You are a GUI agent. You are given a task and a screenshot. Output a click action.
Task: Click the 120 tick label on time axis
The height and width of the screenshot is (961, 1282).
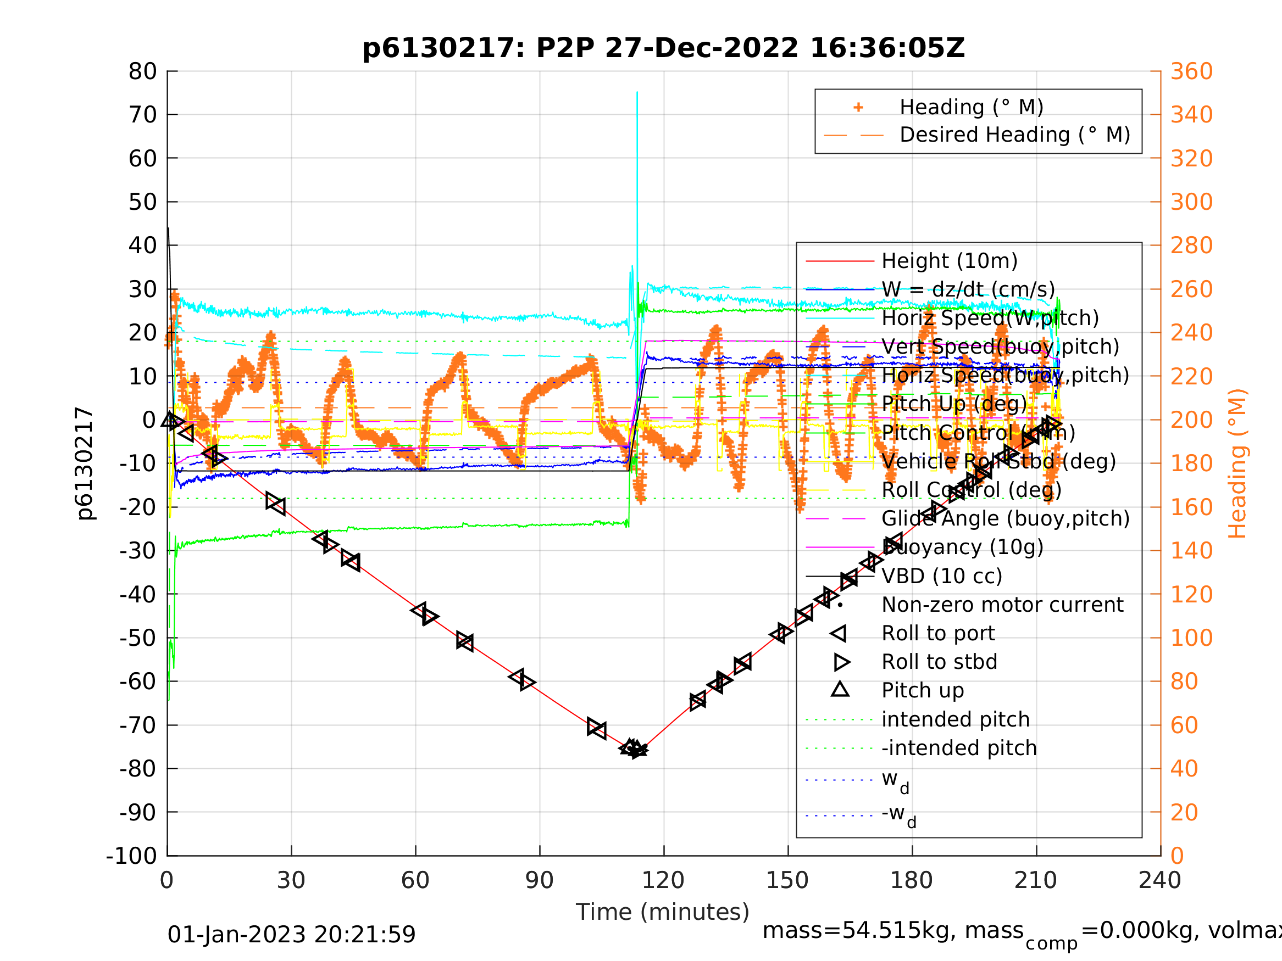click(x=663, y=880)
